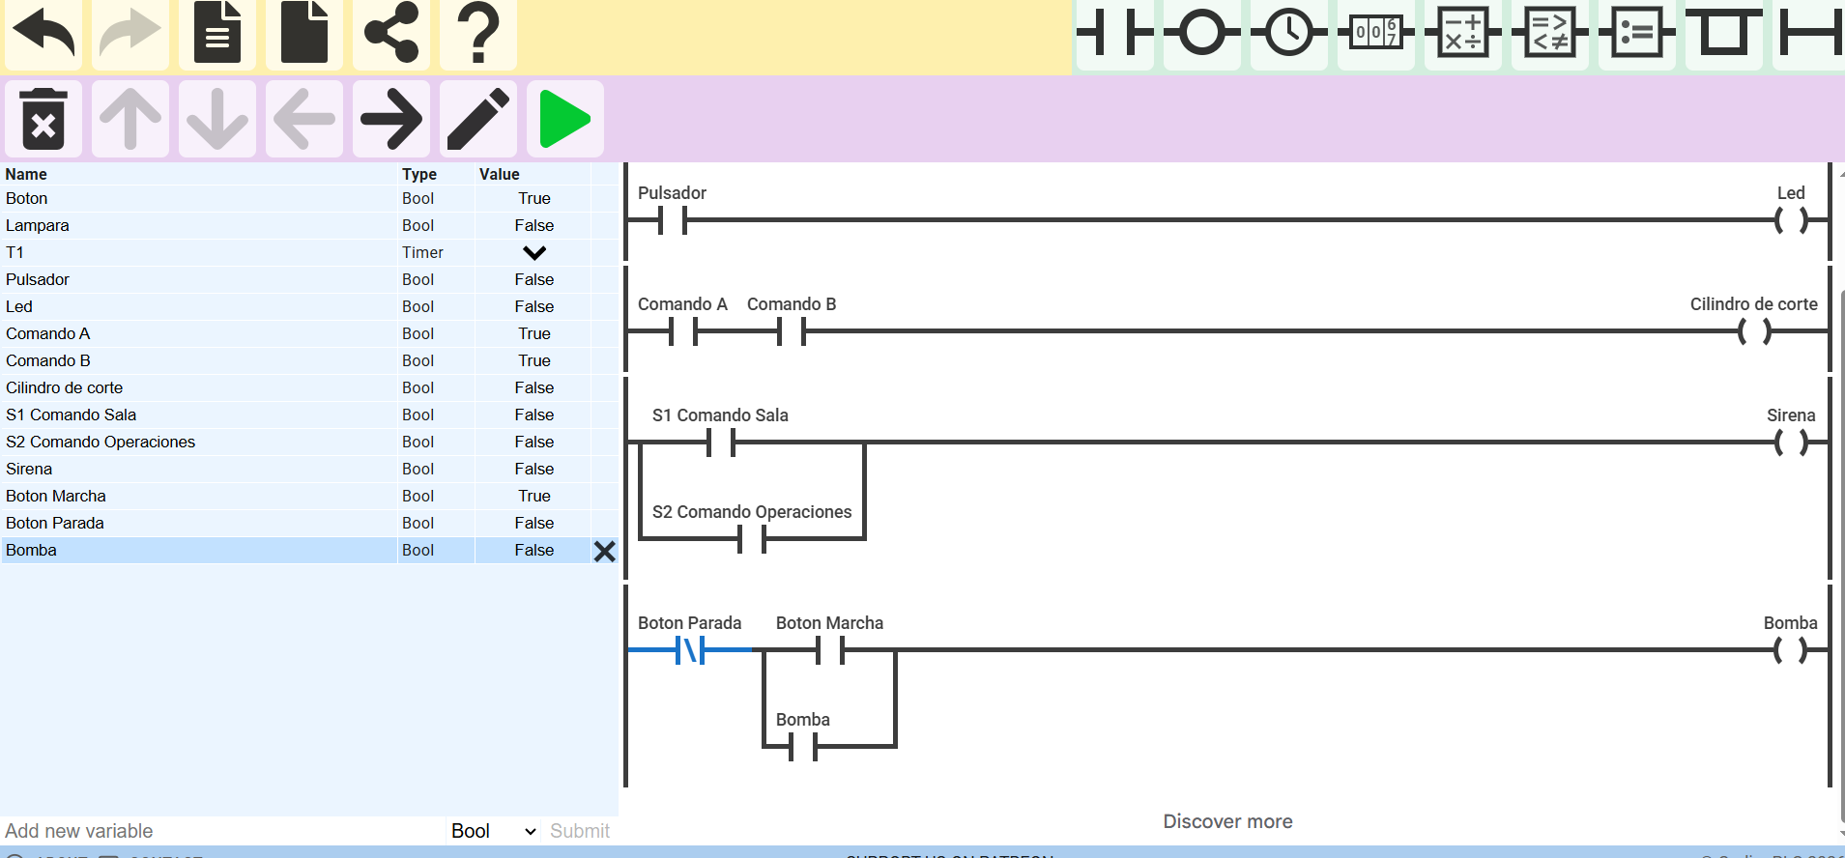Screen dimensions: 1845x858
Task: Select the Pulsador contact in first rung
Action: 673,220
